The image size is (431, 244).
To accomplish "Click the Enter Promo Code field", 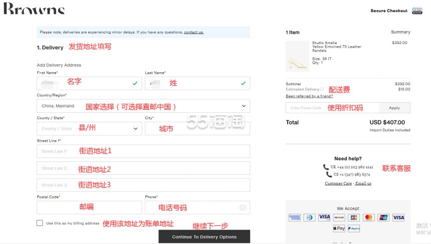I will 332,108.
